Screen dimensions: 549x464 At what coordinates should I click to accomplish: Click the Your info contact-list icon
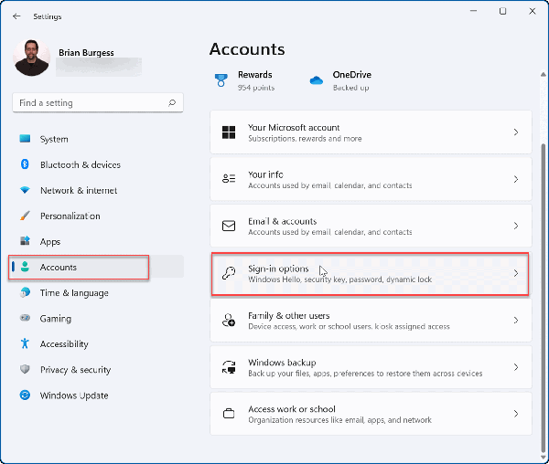click(x=229, y=178)
